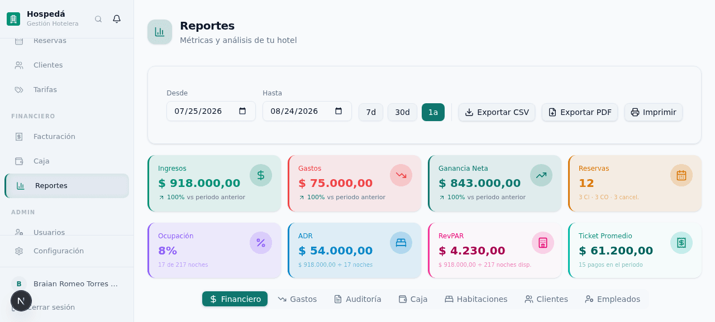Click '3 CI · 3 CO · 3 cancel.' text
The width and height of the screenshot is (715, 322).
(x=608, y=198)
